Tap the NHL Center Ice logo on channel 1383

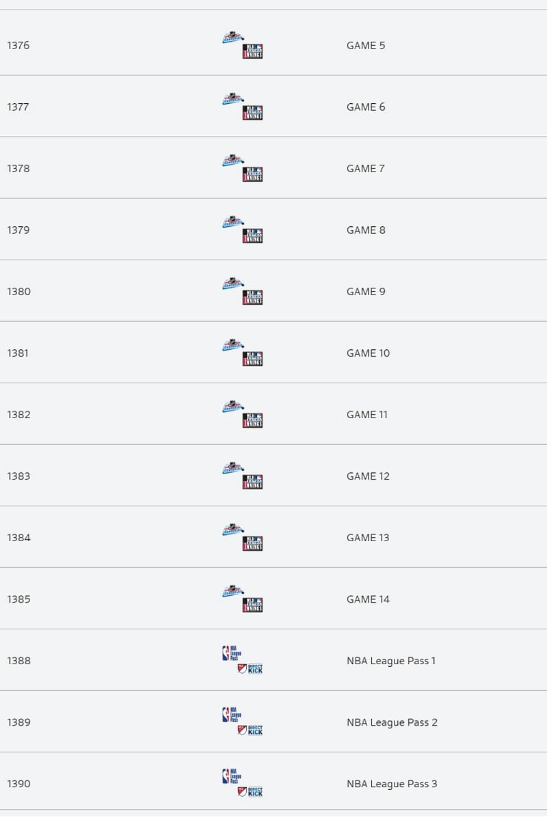[232, 469]
